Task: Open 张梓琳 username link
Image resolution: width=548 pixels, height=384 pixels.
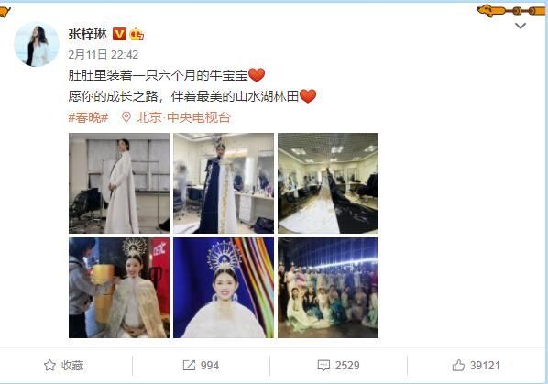Action: [x=87, y=34]
